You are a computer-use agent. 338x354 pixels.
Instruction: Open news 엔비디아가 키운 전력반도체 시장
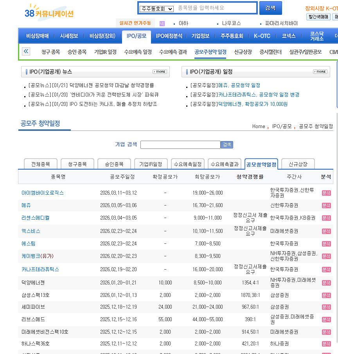click(93, 95)
